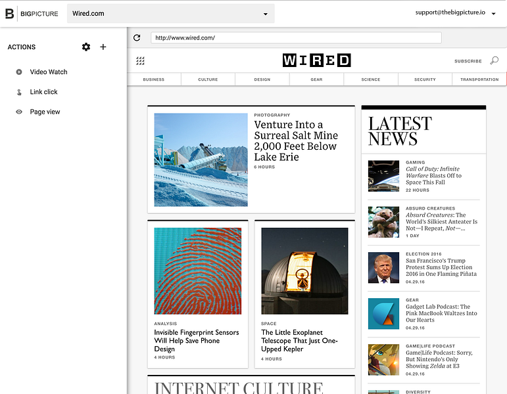Open the Culture section tab
This screenshot has width=507, height=394.
click(x=208, y=79)
